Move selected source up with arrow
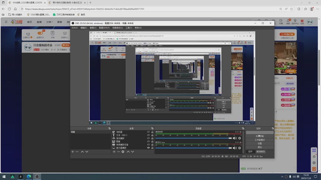Viewport: 321px width, 180px height. 128,152
